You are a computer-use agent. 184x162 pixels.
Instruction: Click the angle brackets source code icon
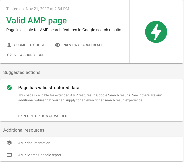point(9,55)
